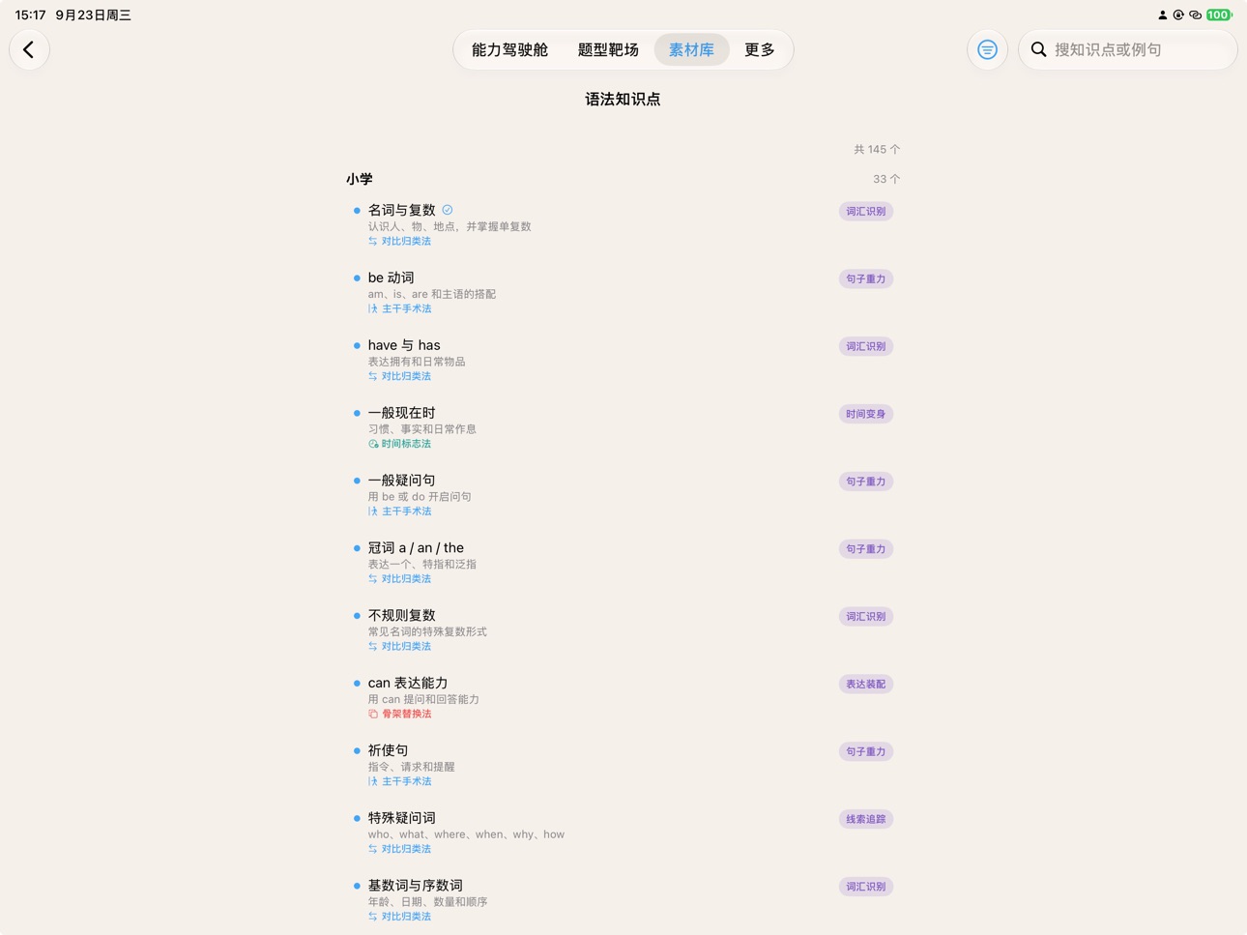Image resolution: width=1247 pixels, height=935 pixels.
Task: Select the 素材库 tab
Action: point(691,49)
